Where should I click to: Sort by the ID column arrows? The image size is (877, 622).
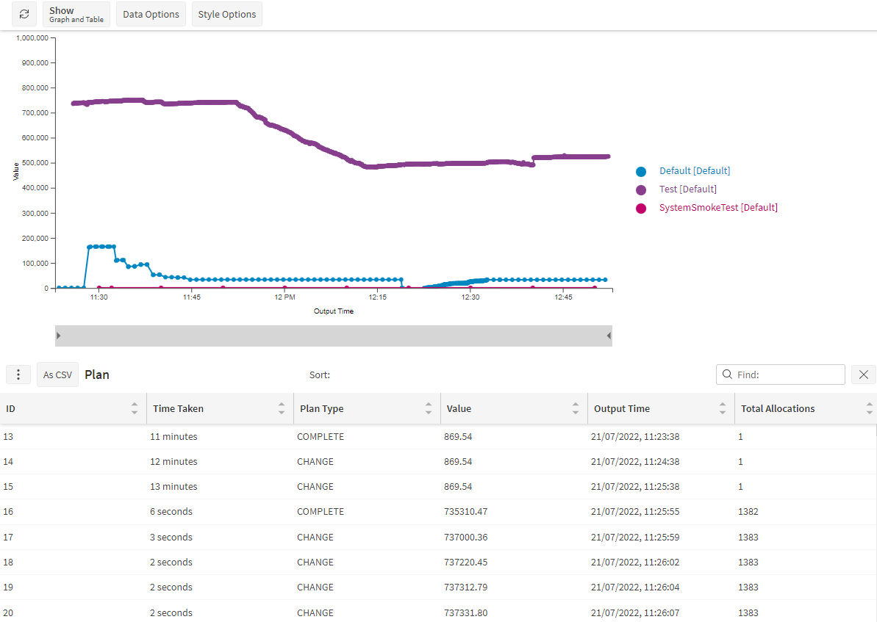(135, 408)
